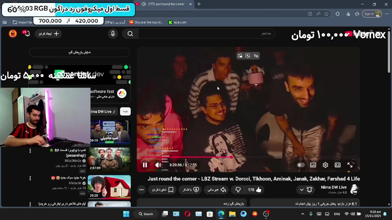The image size is (392, 220).
Task: Click the taskbar Search box
Action: [x=146, y=214]
